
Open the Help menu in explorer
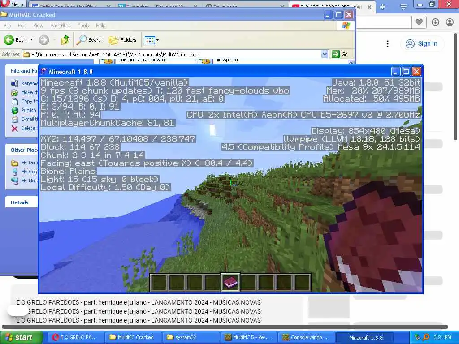pos(101,26)
